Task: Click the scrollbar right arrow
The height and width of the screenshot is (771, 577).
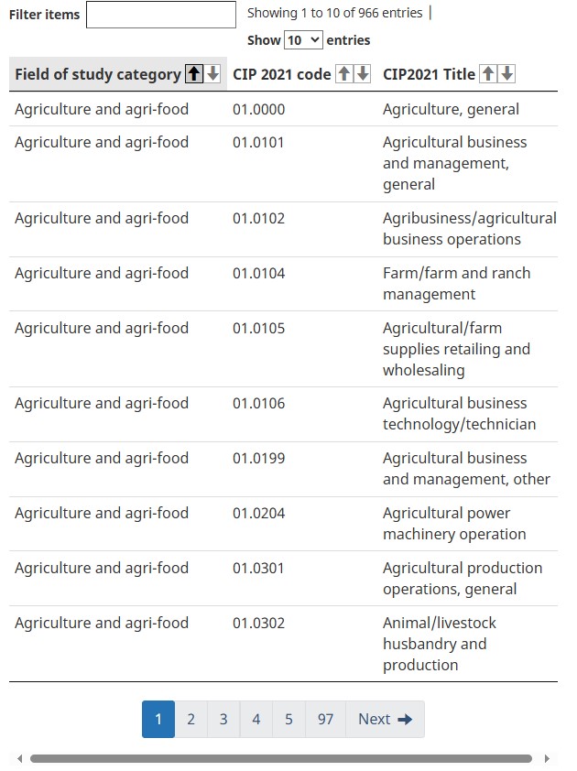Action: coord(547,758)
